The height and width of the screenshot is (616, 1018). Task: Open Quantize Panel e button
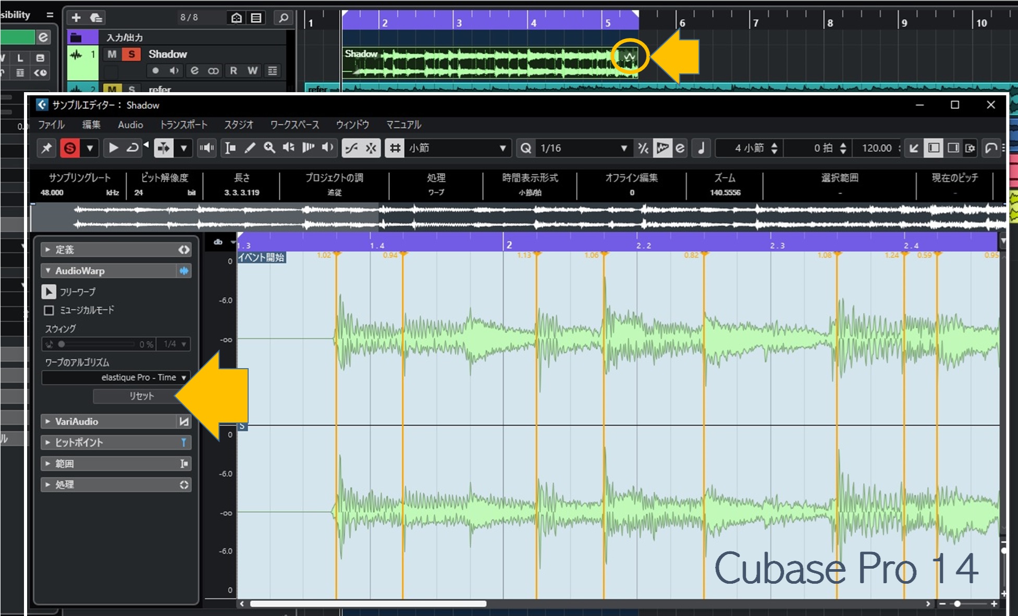click(680, 148)
